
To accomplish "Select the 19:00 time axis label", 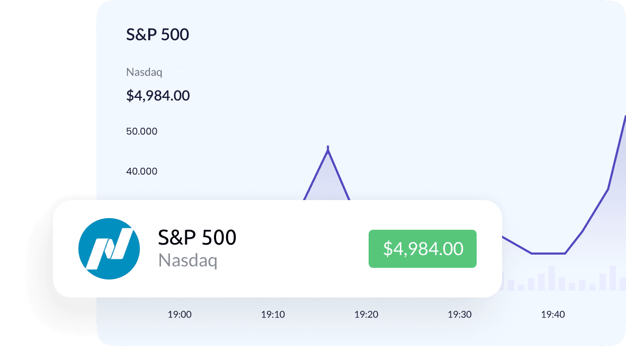I will pyautogui.click(x=180, y=314).
